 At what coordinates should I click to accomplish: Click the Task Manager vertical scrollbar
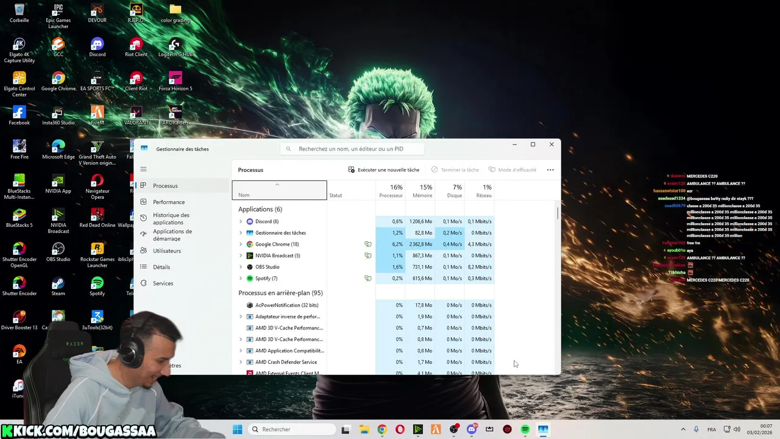coord(557,213)
